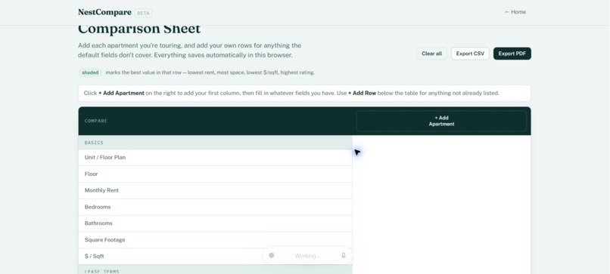This screenshot has width=610, height=274.
Task: Go back via the Home link
Action: click(515, 12)
